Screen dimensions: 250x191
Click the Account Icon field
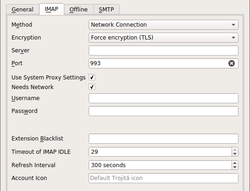point(164,178)
